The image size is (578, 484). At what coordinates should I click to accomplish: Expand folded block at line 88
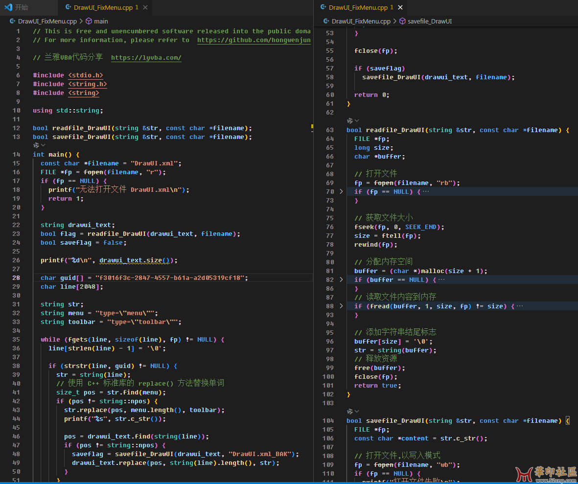[341, 306]
